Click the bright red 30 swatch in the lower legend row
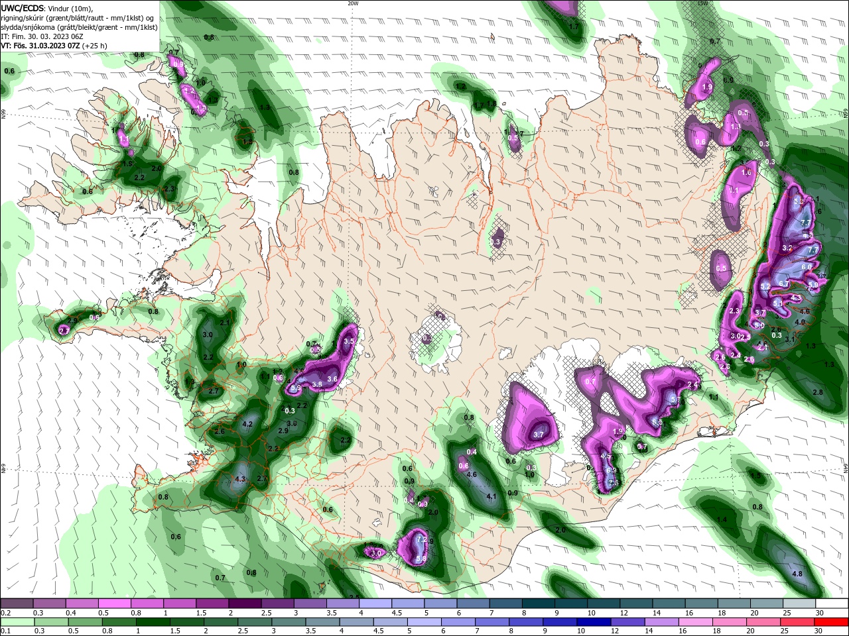 click(x=832, y=622)
